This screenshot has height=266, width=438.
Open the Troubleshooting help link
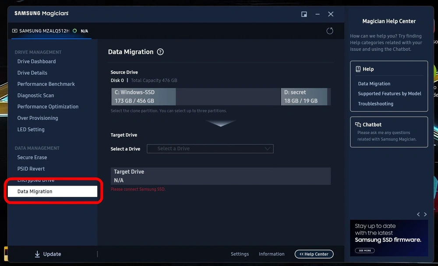coord(375,104)
